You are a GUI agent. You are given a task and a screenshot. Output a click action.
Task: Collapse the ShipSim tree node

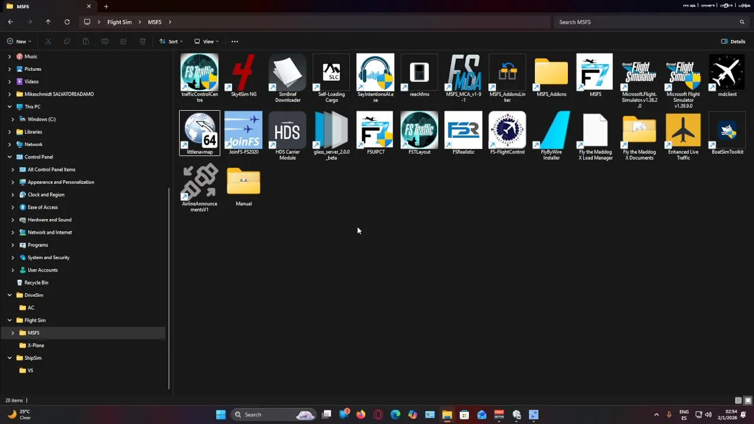tap(9, 358)
